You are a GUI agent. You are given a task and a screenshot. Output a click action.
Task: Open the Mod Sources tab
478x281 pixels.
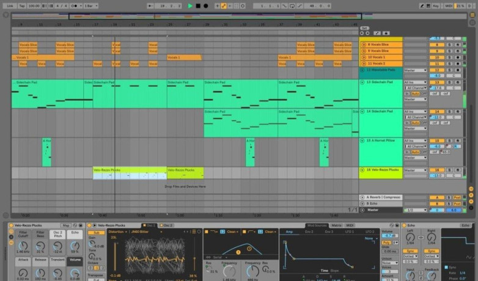317,225
